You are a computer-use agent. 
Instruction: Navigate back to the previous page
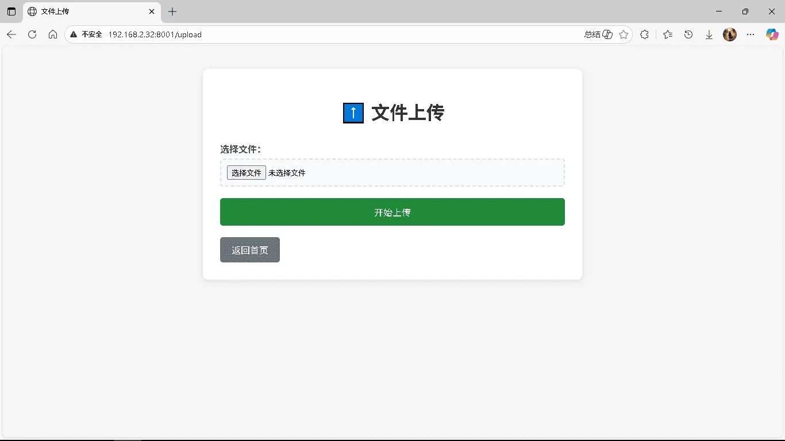pos(11,34)
